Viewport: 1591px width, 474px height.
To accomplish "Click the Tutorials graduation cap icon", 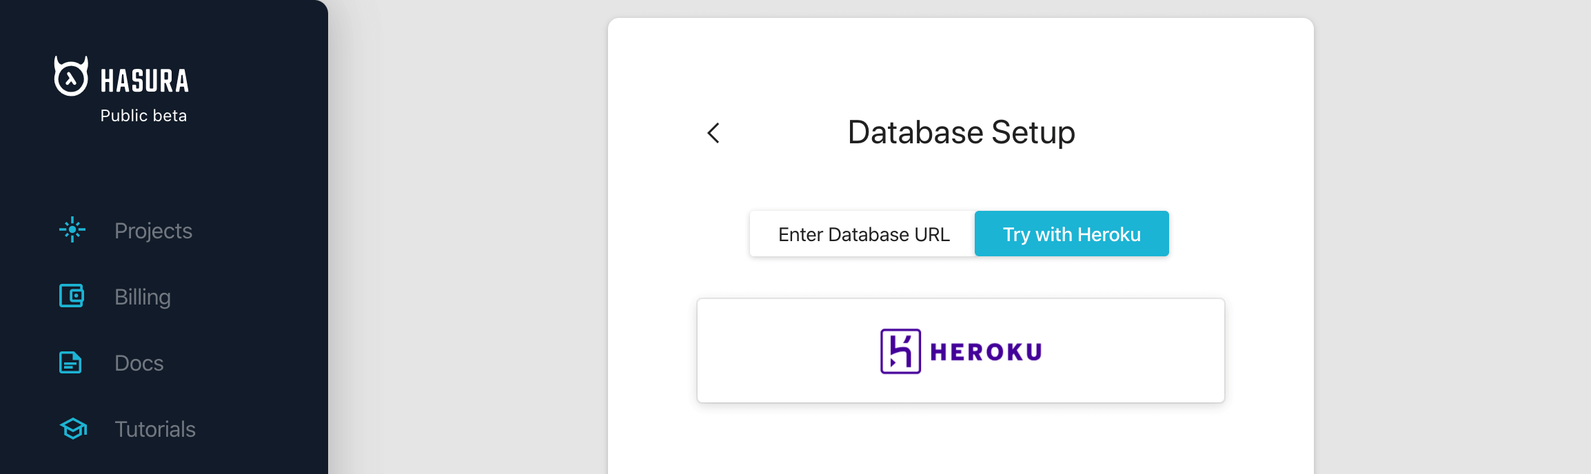I will click(x=73, y=429).
